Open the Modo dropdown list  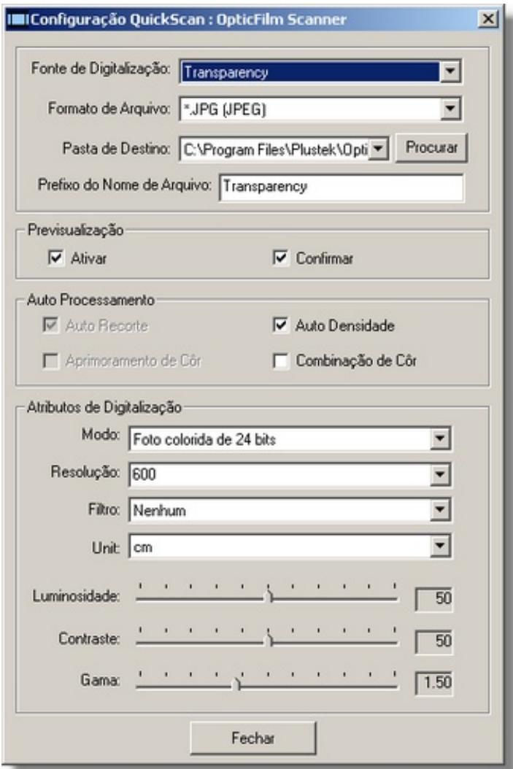437,439
